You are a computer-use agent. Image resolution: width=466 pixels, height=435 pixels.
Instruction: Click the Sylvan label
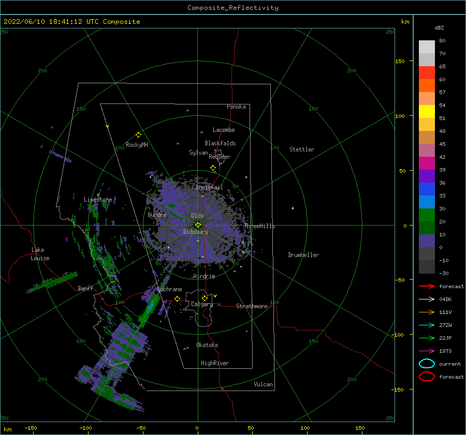click(198, 153)
